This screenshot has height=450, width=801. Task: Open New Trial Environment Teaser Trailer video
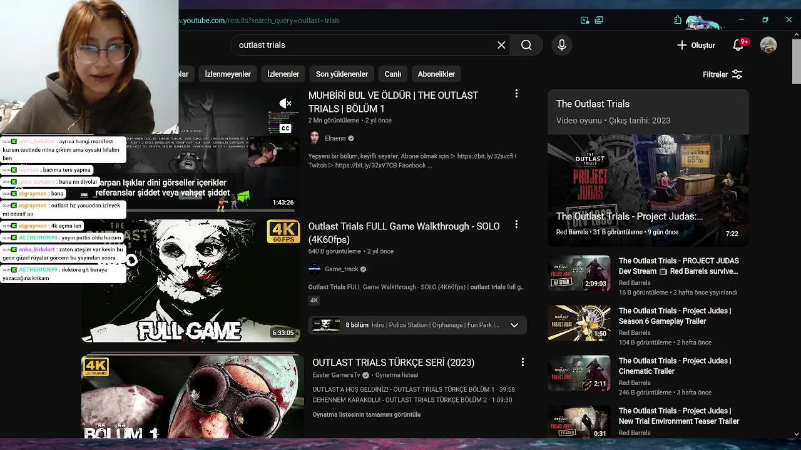tap(679, 416)
